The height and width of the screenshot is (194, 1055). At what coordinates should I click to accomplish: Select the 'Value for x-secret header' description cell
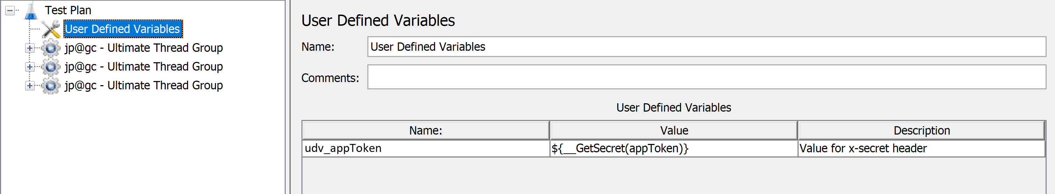(x=921, y=148)
